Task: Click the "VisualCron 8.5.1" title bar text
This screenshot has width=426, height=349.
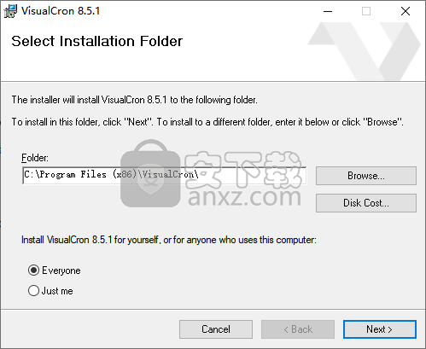Action: pyautogui.click(x=61, y=11)
